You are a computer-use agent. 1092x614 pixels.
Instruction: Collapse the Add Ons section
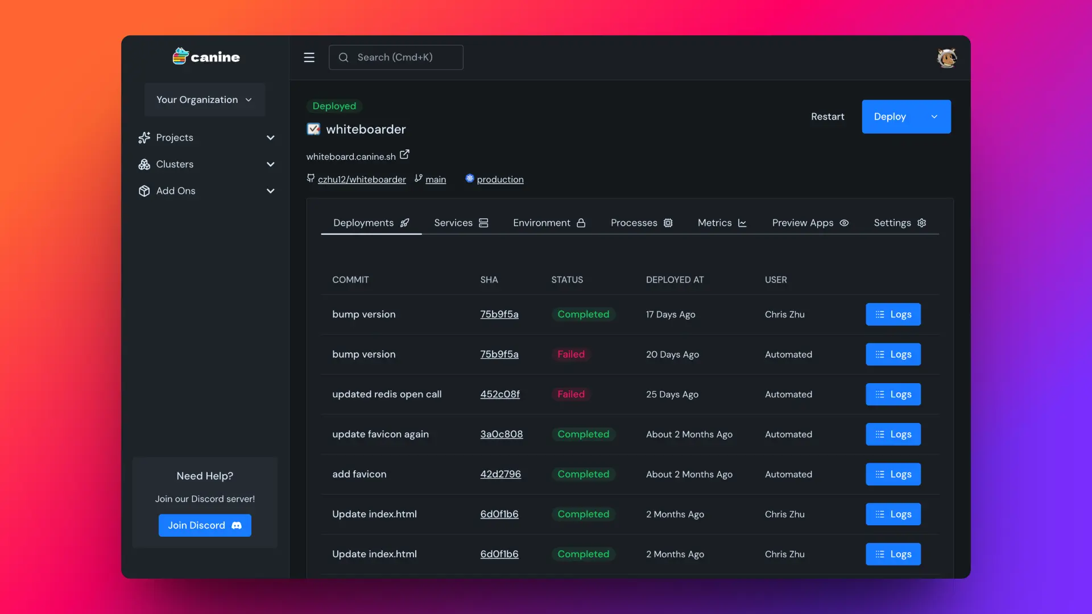pos(271,191)
